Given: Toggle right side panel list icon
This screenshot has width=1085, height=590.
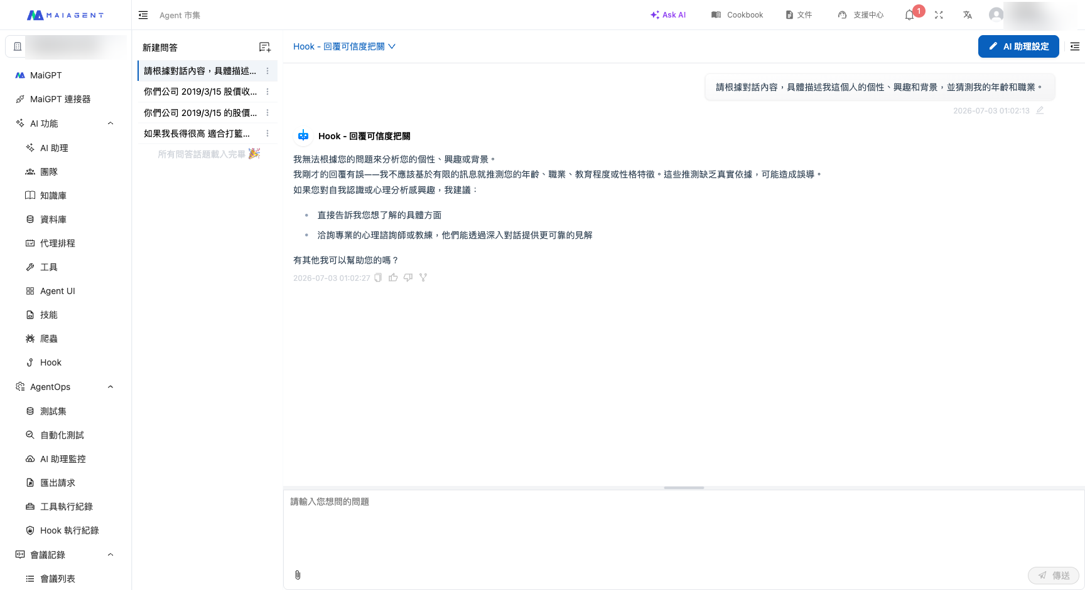Looking at the screenshot, I should 1075,46.
